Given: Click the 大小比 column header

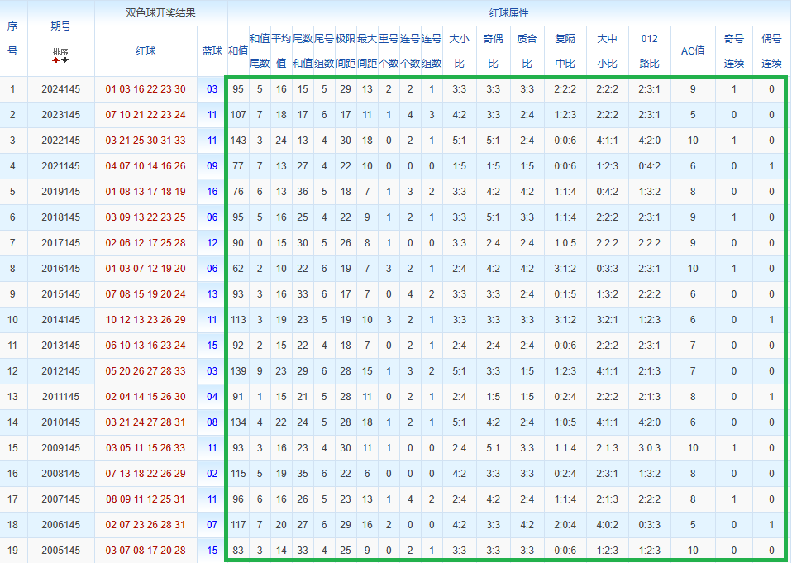Looking at the screenshot, I should (459, 51).
